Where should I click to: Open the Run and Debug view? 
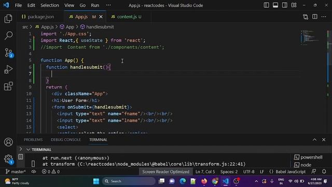point(8,69)
